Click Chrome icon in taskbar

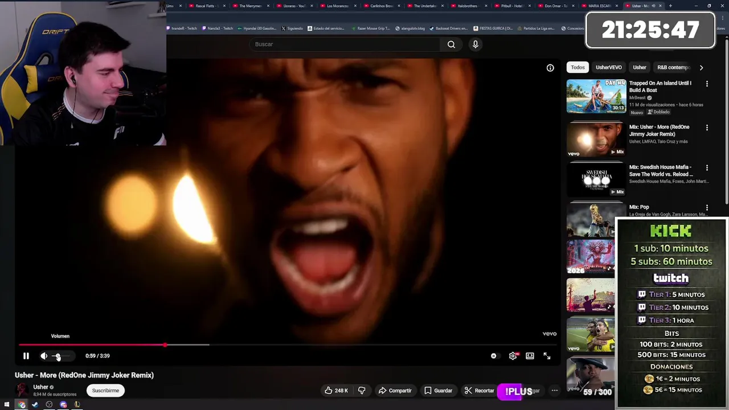coord(22,405)
